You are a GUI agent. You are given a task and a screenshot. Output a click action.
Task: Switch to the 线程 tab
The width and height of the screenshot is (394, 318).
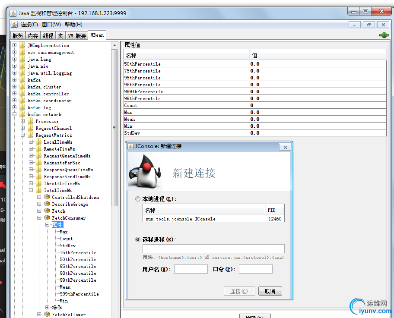[x=48, y=36]
